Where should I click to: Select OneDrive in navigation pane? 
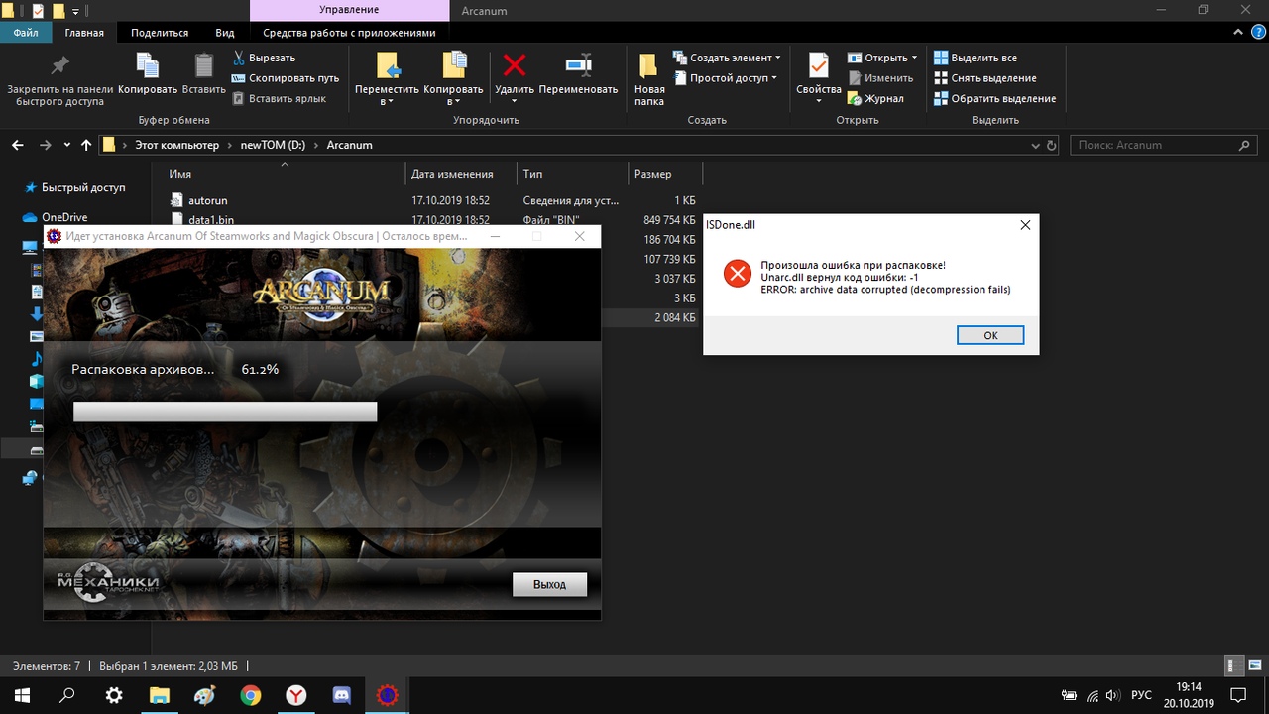click(63, 217)
